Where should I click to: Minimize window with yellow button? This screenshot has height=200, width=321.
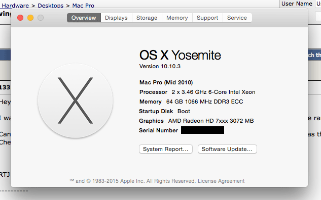point(30,18)
